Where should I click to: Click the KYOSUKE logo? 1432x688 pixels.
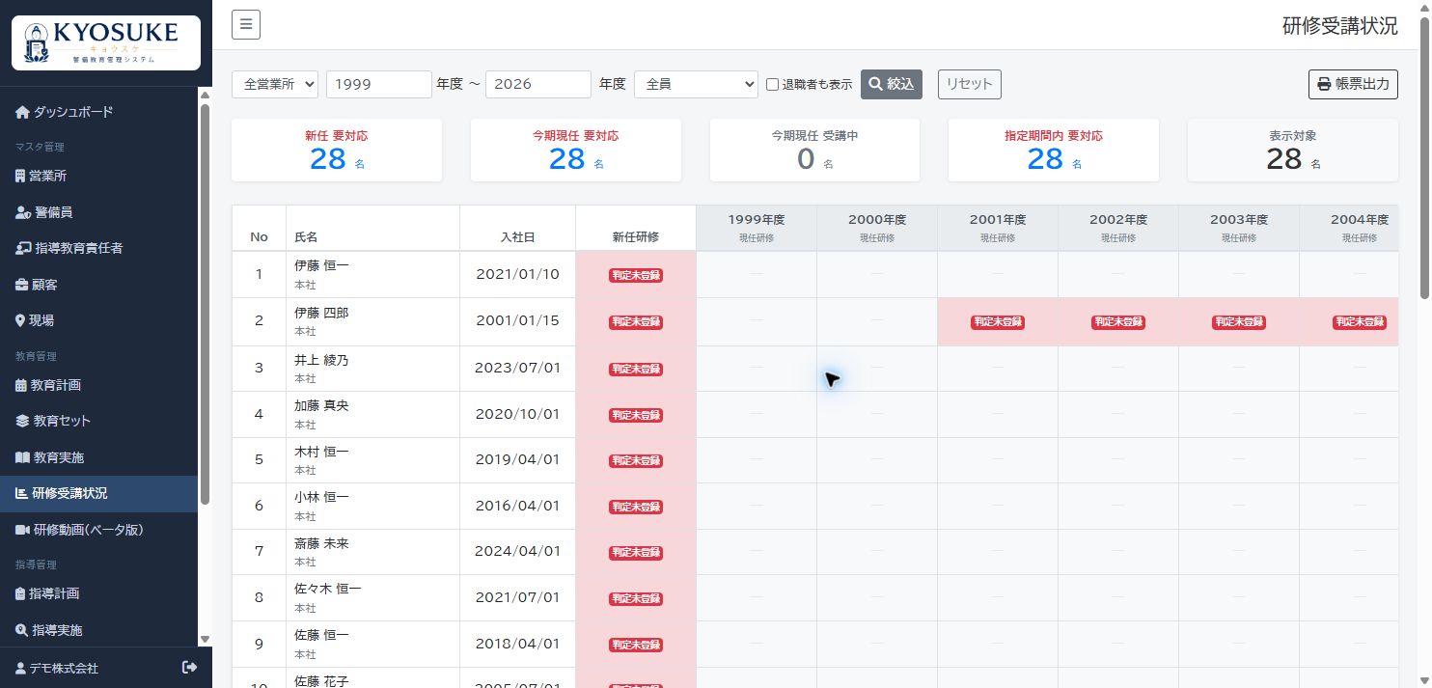106,43
